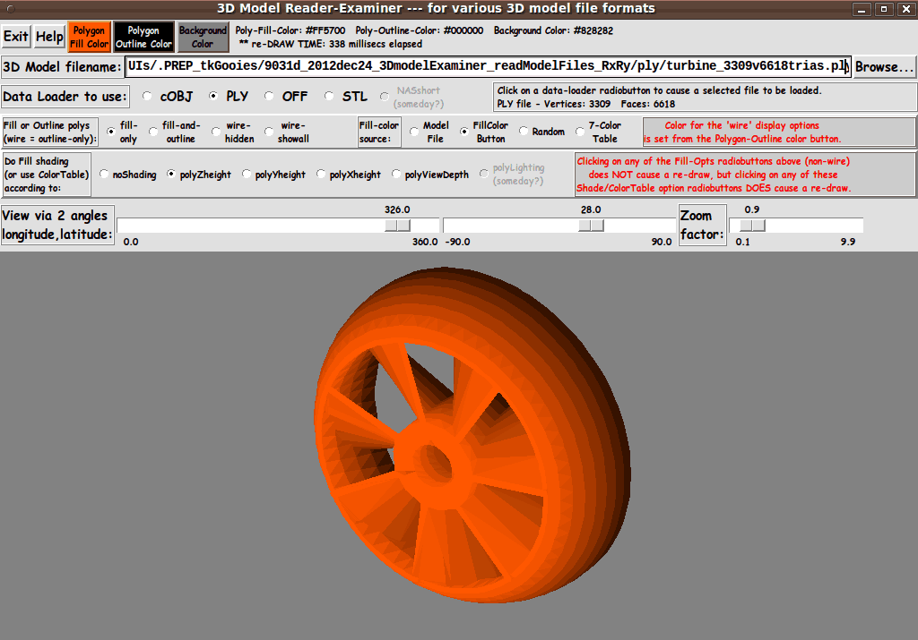Choose the Random fill-color source
The height and width of the screenshot is (640, 918).
pos(524,132)
